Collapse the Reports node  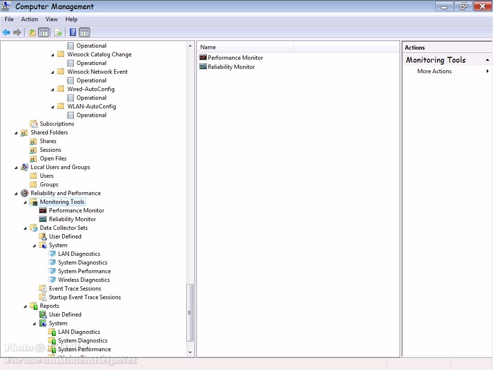pos(25,306)
